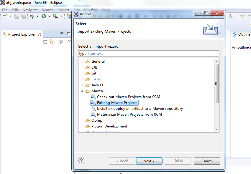Select Install or deploy an artifact entry
This screenshot has width=251, height=174.
click(x=140, y=109)
